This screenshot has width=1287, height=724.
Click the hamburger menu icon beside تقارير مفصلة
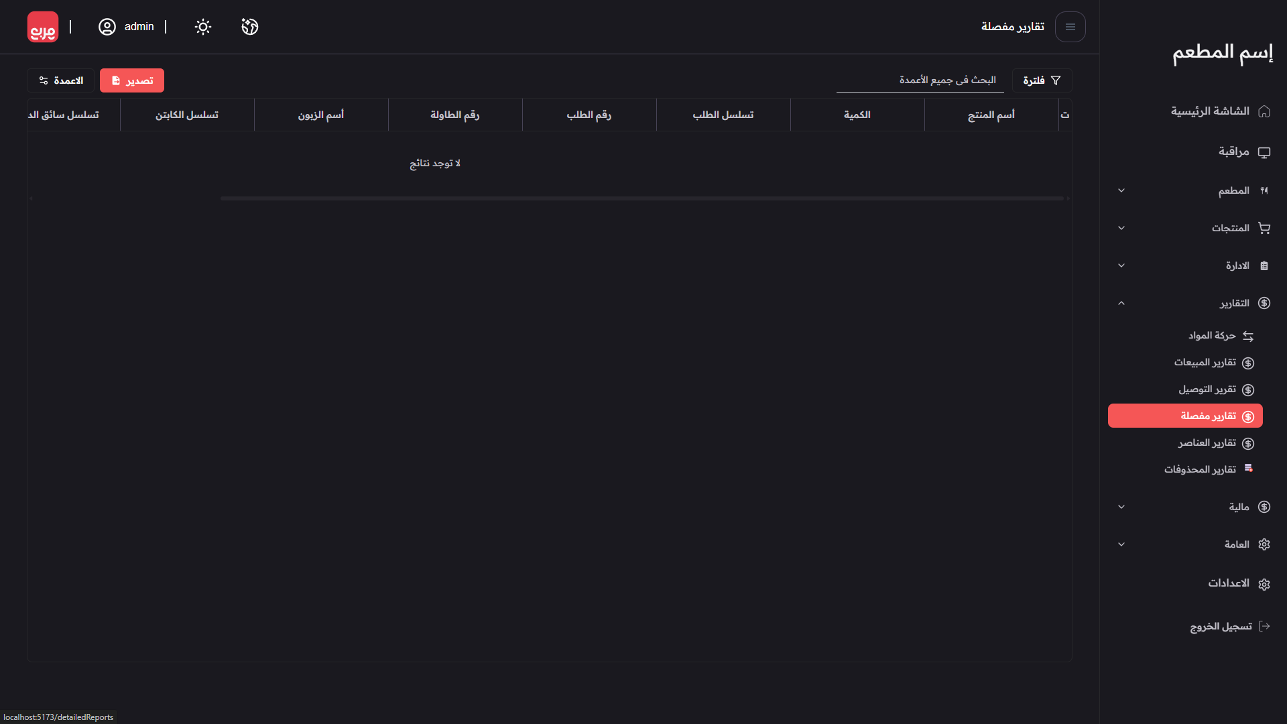tap(1070, 27)
